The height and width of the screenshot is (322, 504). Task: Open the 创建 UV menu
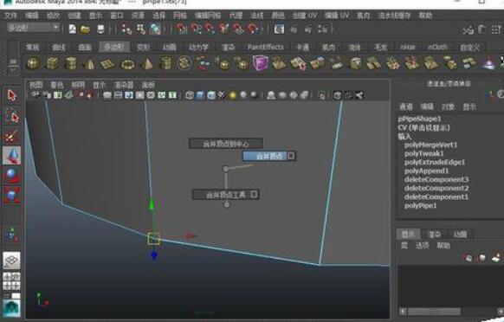point(305,16)
